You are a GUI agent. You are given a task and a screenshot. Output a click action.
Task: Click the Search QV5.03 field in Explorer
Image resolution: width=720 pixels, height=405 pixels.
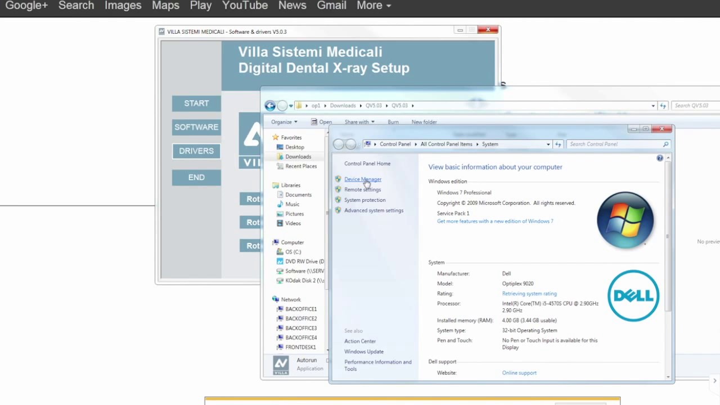696,106
